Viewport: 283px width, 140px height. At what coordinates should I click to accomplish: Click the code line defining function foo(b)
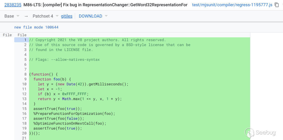click(52, 79)
